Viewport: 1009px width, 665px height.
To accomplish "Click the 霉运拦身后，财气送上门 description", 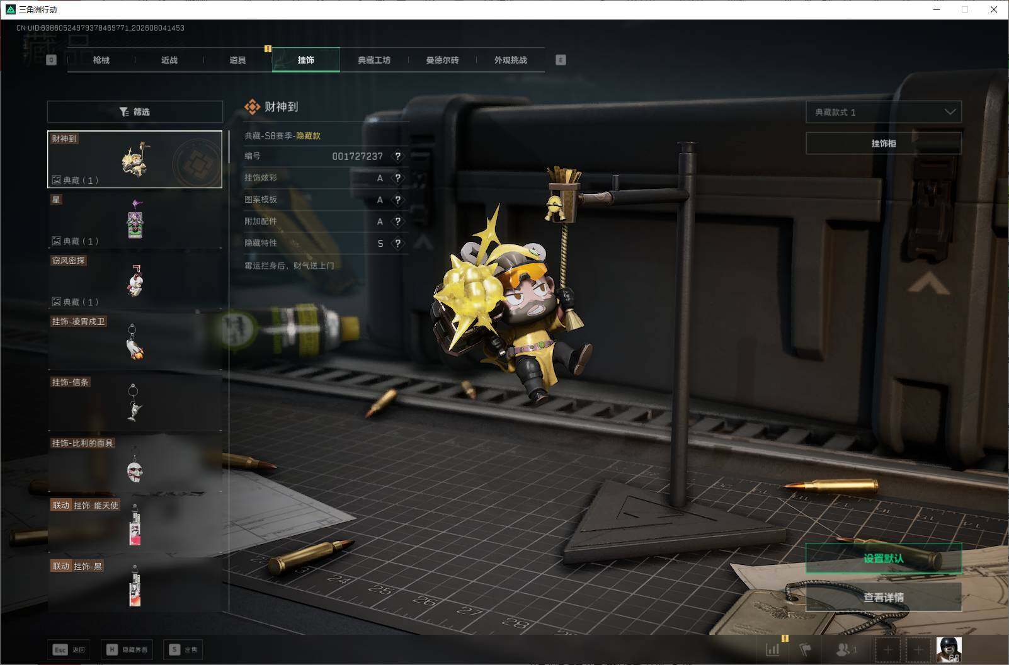I will 290,266.
